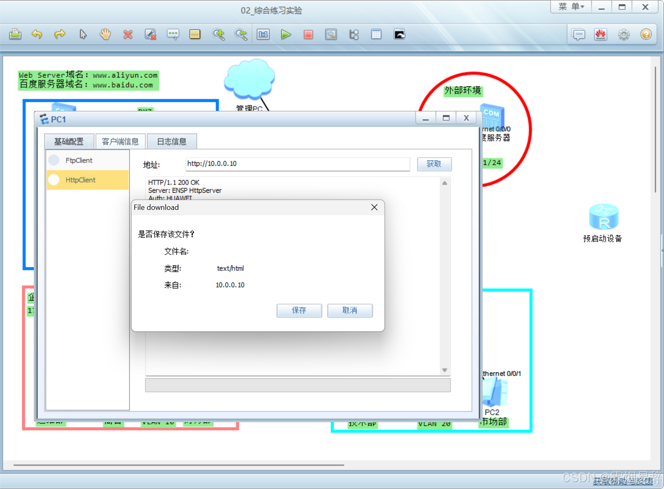
Task: Click the 获取 fetch button
Action: pyautogui.click(x=434, y=164)
